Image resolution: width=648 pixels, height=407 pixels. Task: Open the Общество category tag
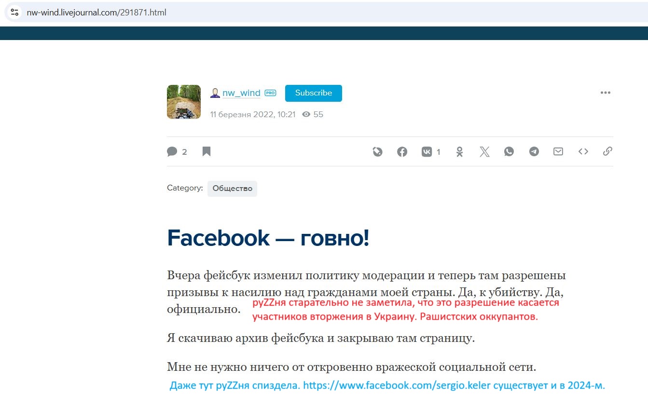233,189
